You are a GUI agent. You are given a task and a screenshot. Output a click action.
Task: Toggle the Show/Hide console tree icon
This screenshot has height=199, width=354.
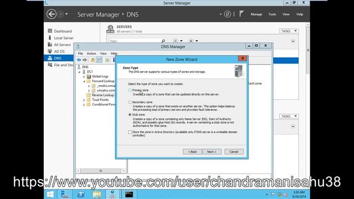click(99, 60)
